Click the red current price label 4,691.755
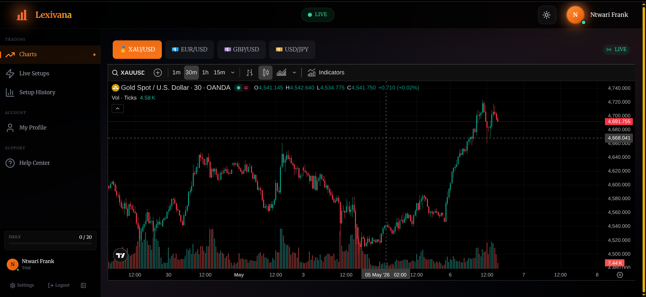 619,122
